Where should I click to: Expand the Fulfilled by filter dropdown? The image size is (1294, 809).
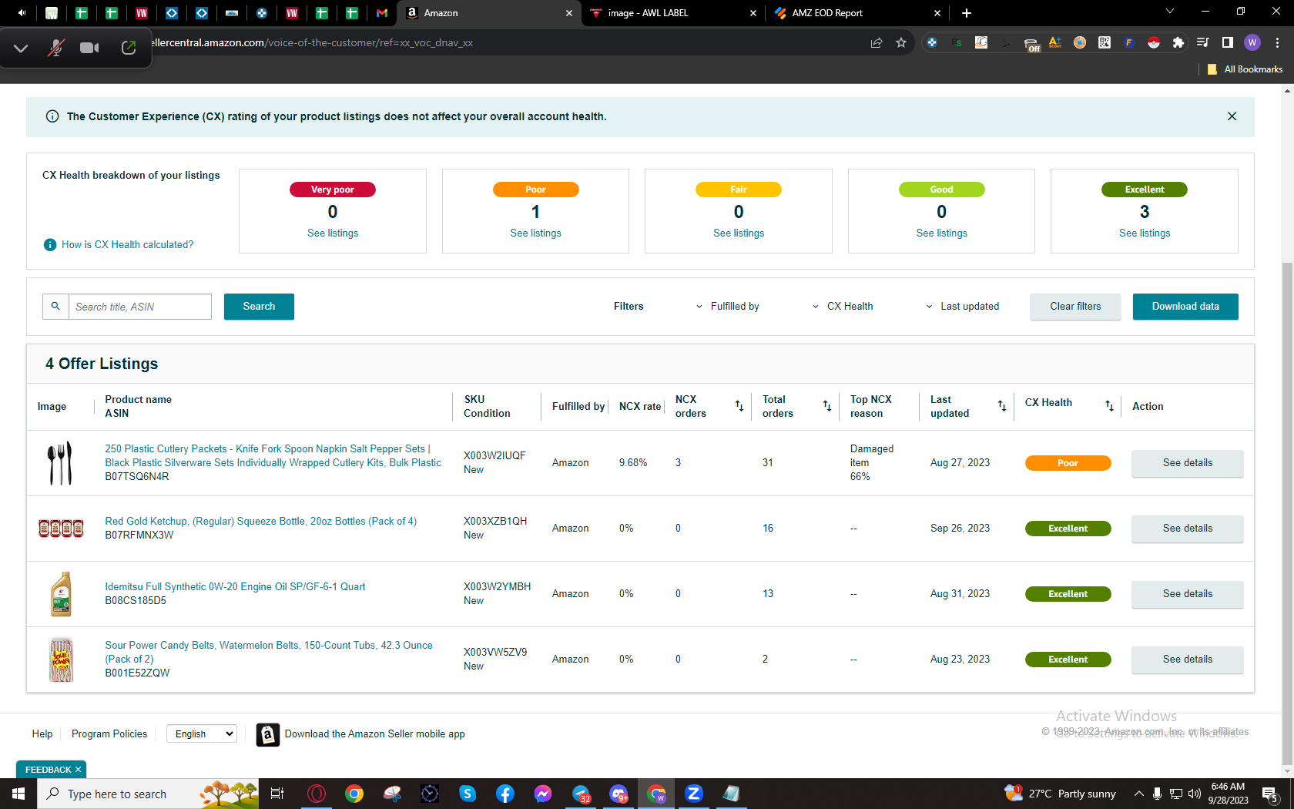(728, 307)
